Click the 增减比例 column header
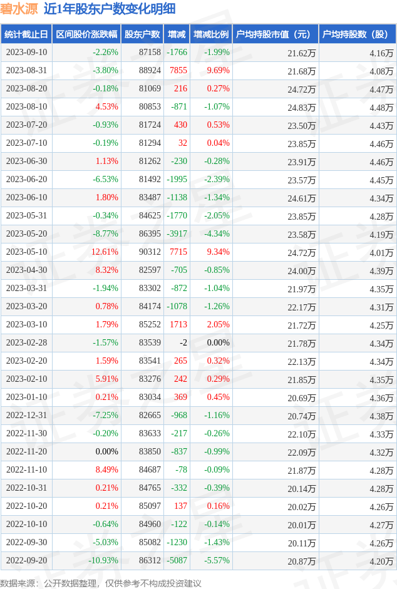Viewport: 397px width, 589px height. pyautogui.click(x=211, y=34)
